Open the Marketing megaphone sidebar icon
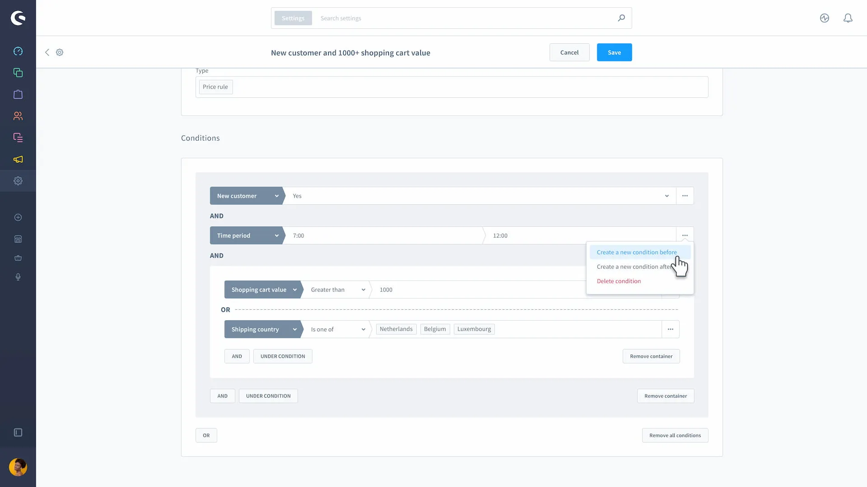Image resolution: width=867 pixels, height=487 pixels. pyautogui.click(x=18, y=159)
